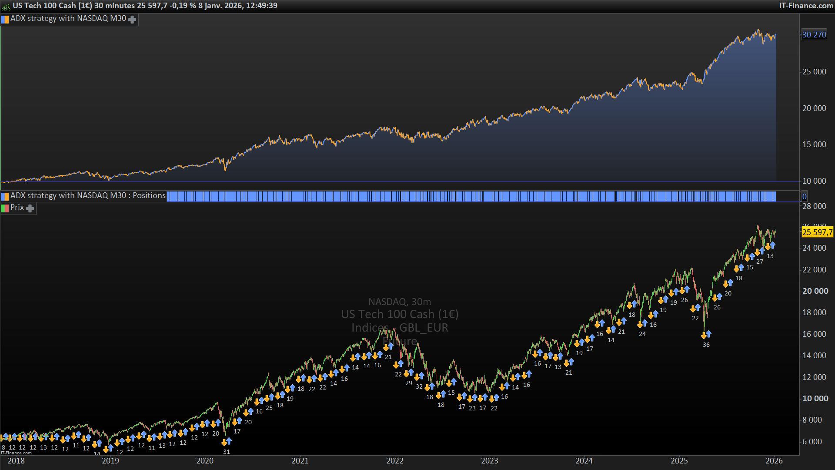The height and width of the screenshot is (470, 835).
Task: Open the Prix panel label
Action: (x=17, y=208)
